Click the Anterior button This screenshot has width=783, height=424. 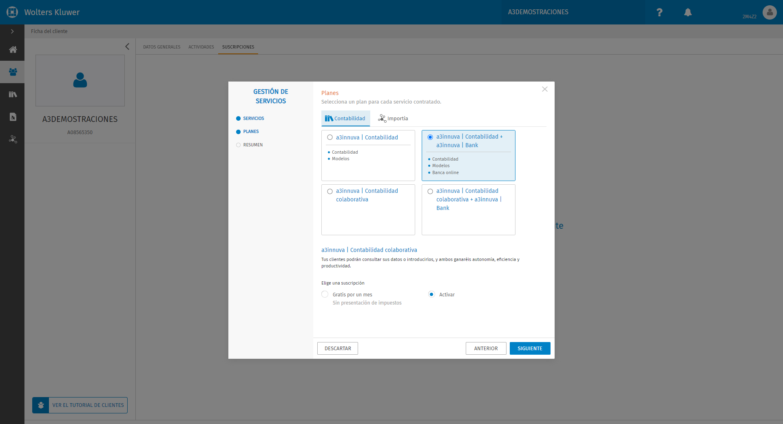point(486,349)
